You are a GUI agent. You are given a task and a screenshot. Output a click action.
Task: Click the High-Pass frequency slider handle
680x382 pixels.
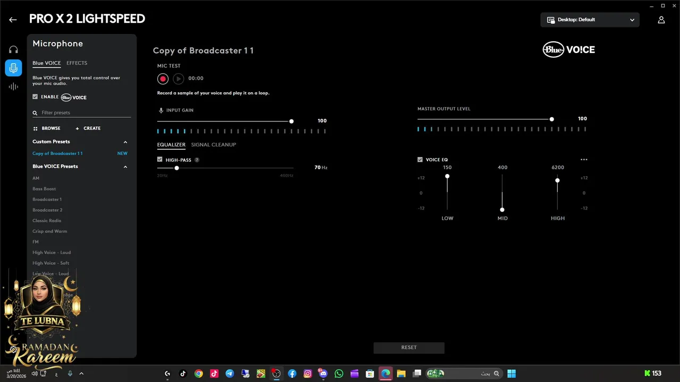[x=176, y=168]
